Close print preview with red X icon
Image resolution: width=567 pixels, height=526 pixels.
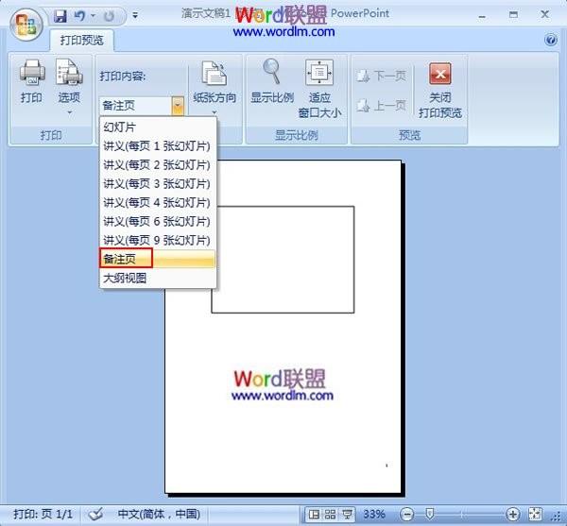tap(440, 74)
